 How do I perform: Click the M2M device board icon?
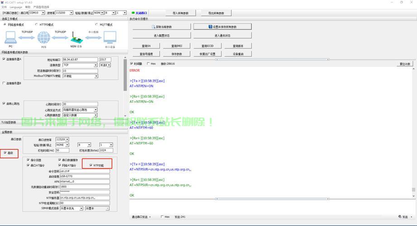pos(76,38)
